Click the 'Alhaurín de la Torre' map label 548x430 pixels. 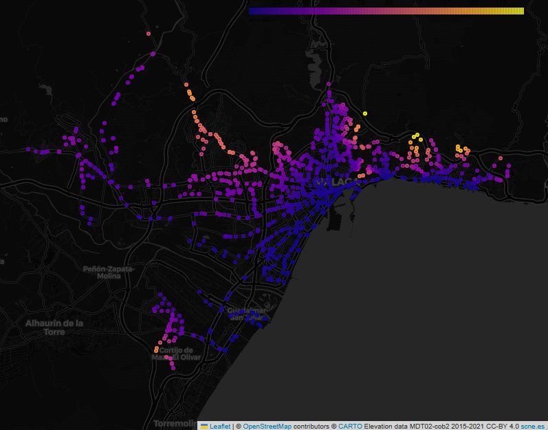(x=54, y=327)
